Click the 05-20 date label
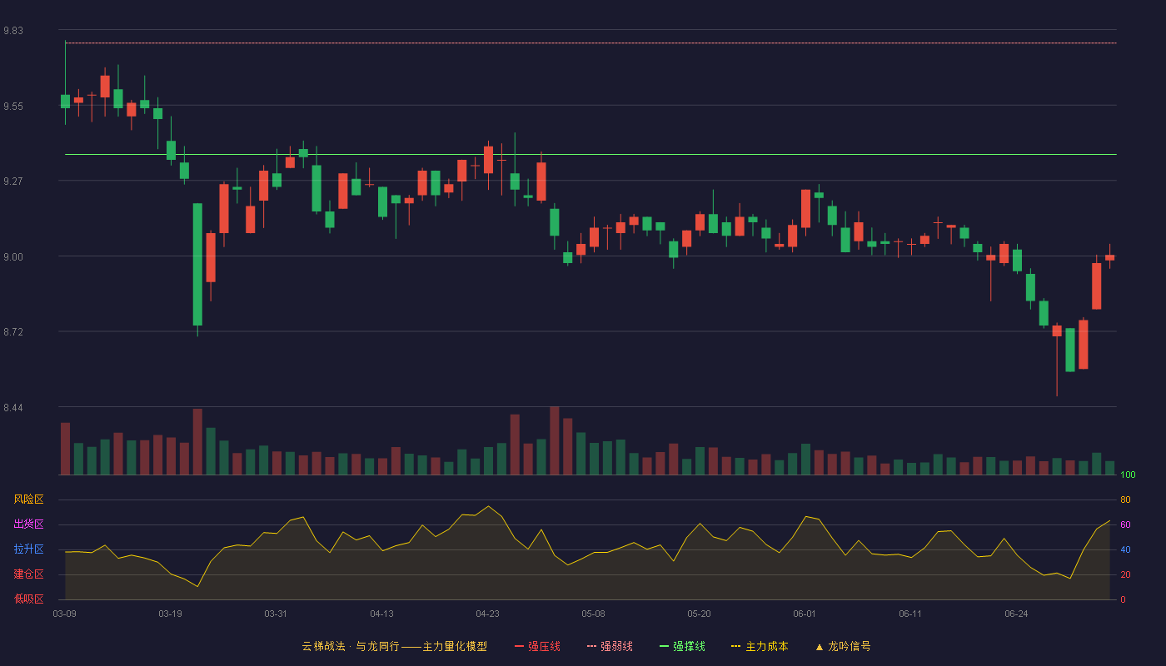 click(699, 614)
